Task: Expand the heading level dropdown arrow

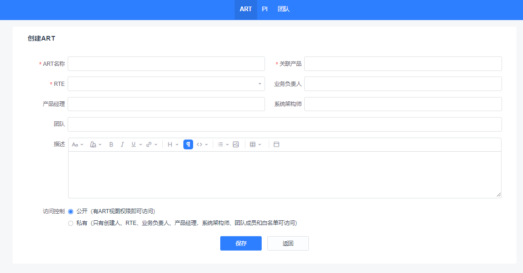Action: tap(177, 145)
